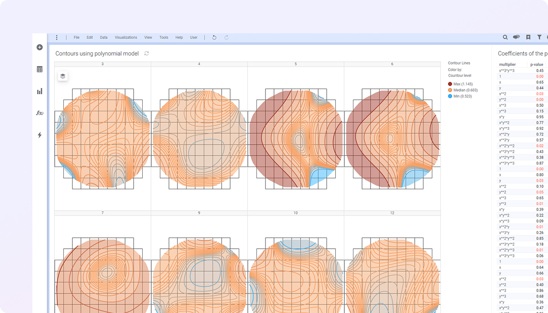Open the functions f(x) panel
The image size is (548, 313).
(39, 113)
